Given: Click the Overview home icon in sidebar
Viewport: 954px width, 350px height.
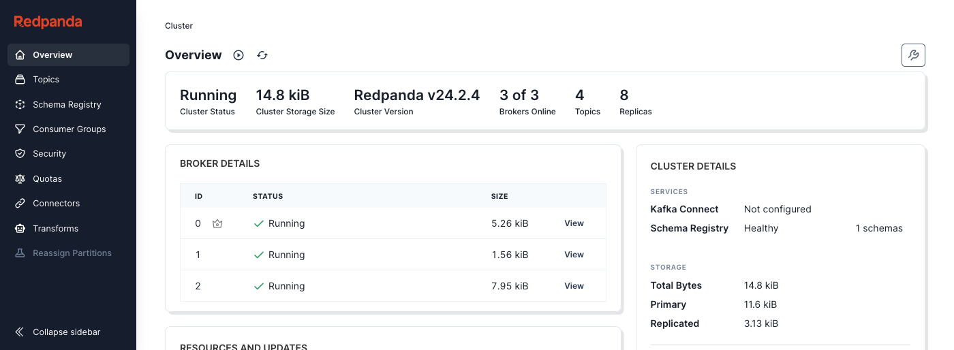Looking at the screenshot, I should pyautogui.click(x=20, y=55).
